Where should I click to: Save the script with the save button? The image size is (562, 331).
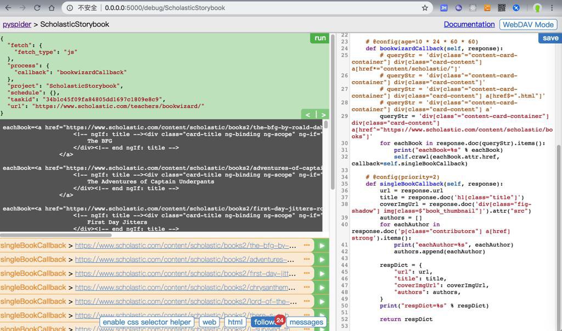550,38
